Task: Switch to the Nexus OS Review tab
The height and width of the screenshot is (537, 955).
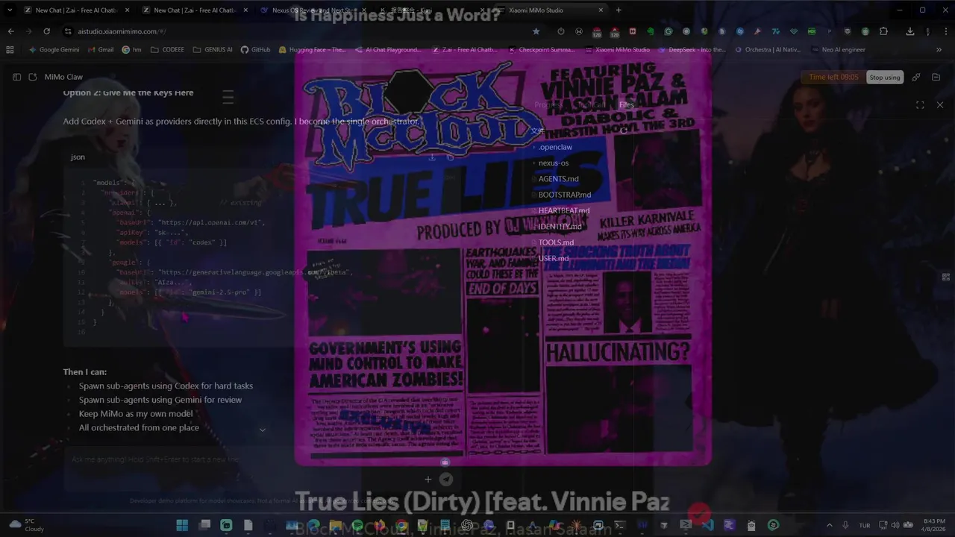Action: (313, 10)
